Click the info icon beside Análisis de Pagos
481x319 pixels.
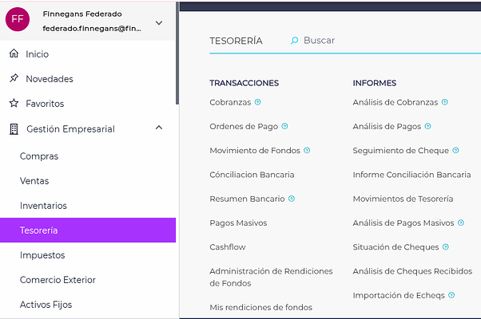[428, 126]
